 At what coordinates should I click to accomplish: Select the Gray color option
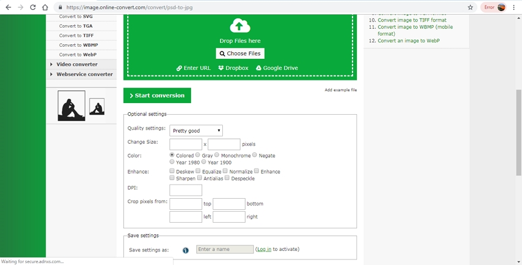[198, 155]
